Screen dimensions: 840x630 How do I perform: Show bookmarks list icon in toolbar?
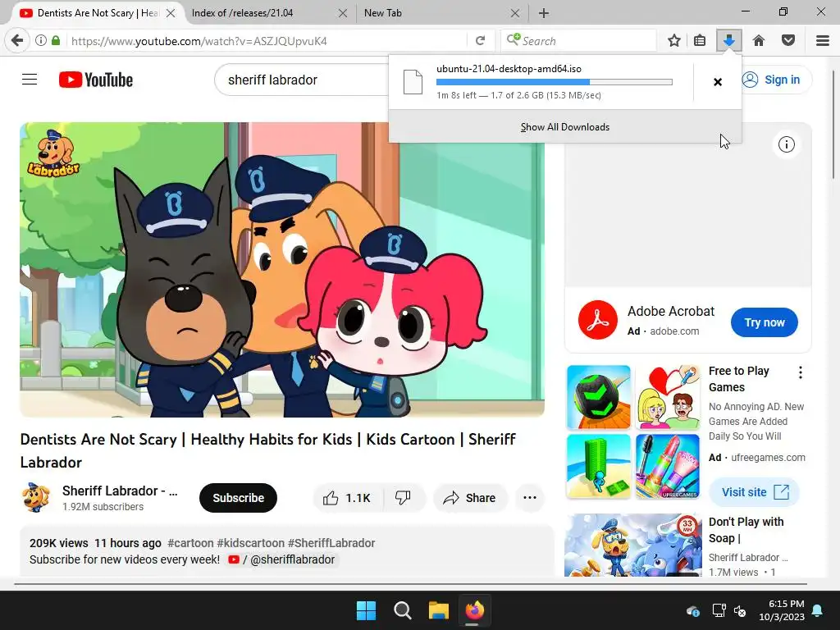point(700,41)
